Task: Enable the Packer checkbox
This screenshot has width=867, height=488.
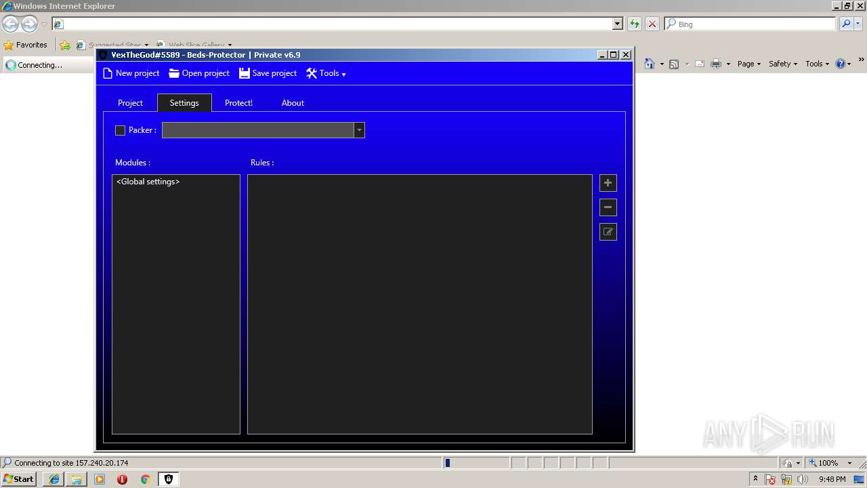Action: pyautogui.click(x=121, y=130)
